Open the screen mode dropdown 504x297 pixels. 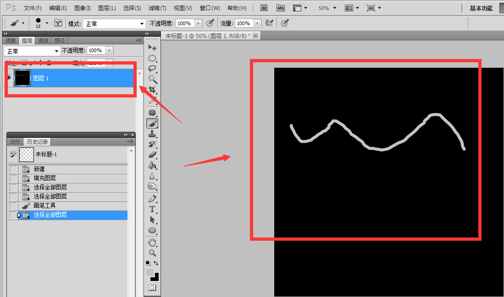374,8
